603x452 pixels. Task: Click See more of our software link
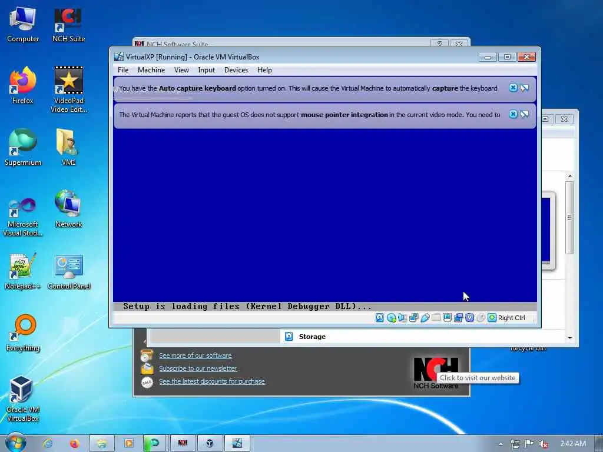coord(196,355)
